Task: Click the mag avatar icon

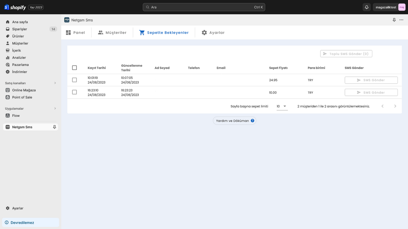Action: point(402,7)
